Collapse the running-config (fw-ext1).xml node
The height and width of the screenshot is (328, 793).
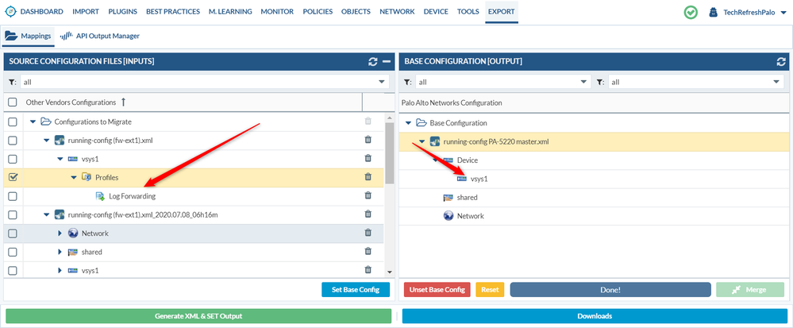pos(47,141)
